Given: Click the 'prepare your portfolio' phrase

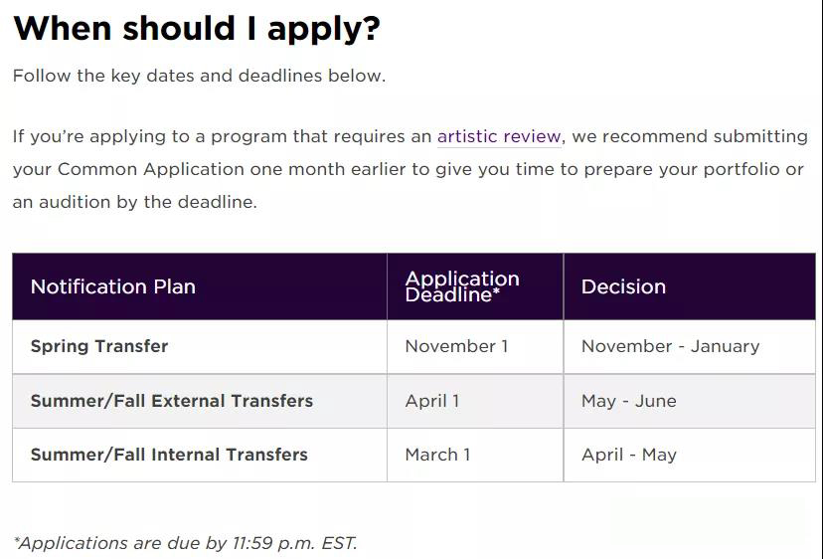Looking at the screenshot, I should pyautogui.click(x=682, y=169).
